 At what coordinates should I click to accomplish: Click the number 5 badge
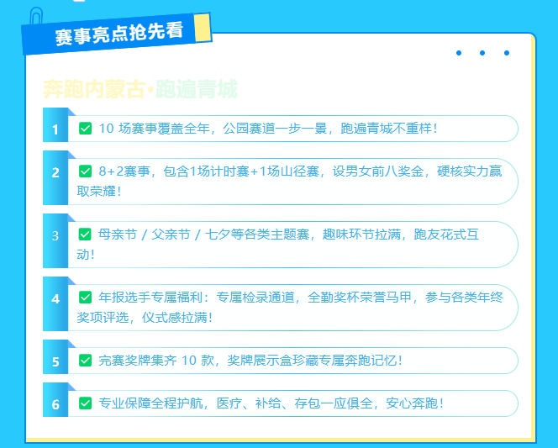[x=55, y=361]
